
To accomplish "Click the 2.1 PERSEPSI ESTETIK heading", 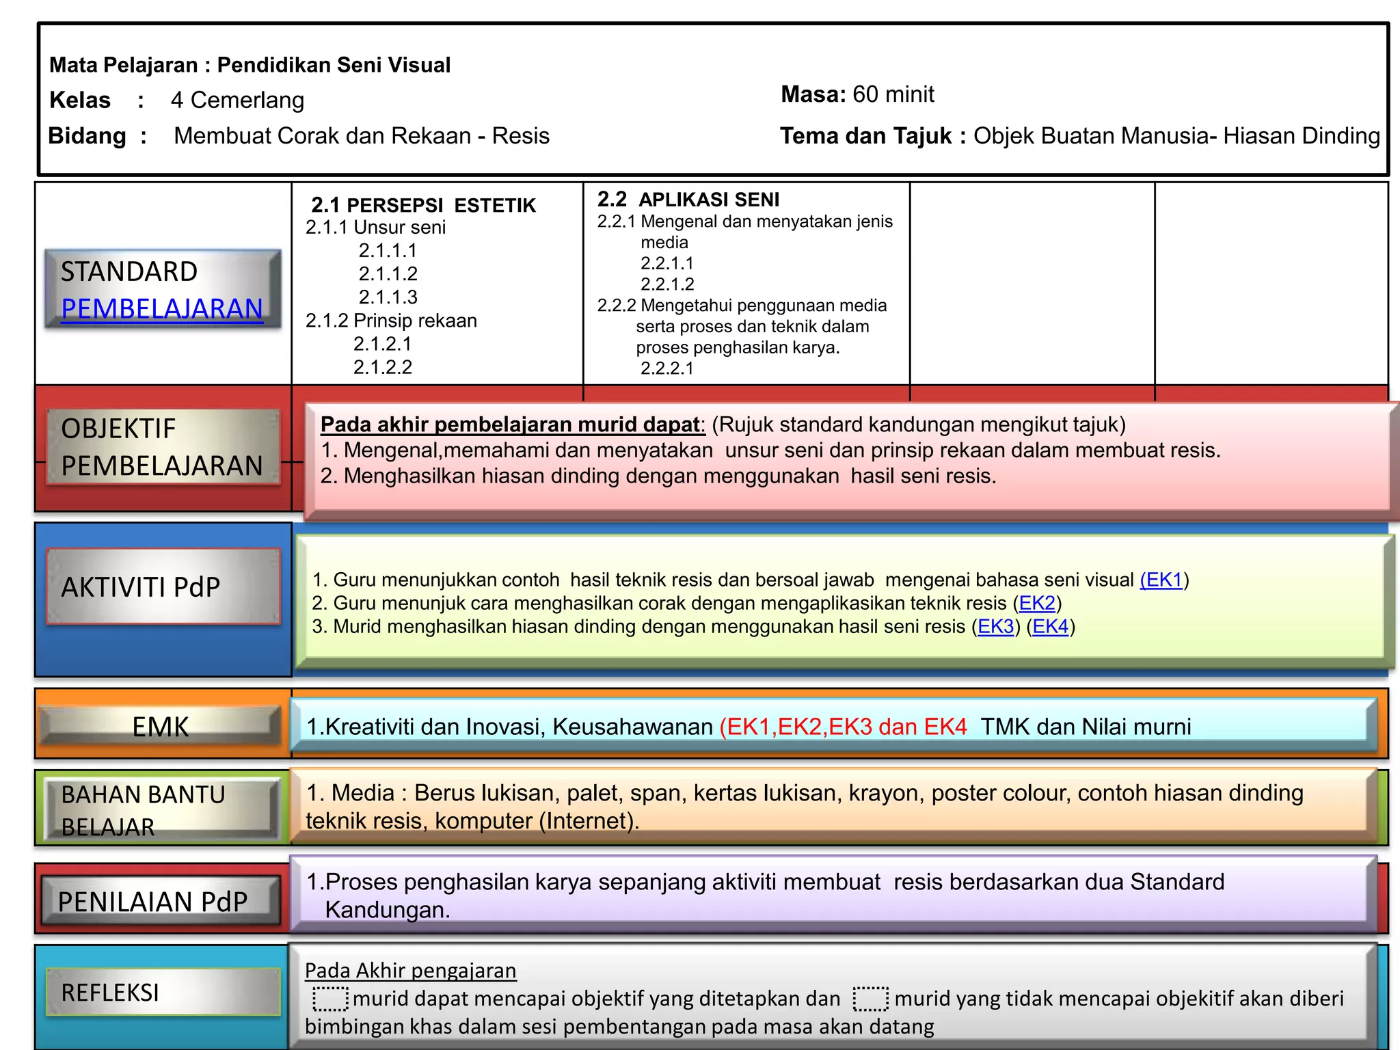I will click(423, 205).
